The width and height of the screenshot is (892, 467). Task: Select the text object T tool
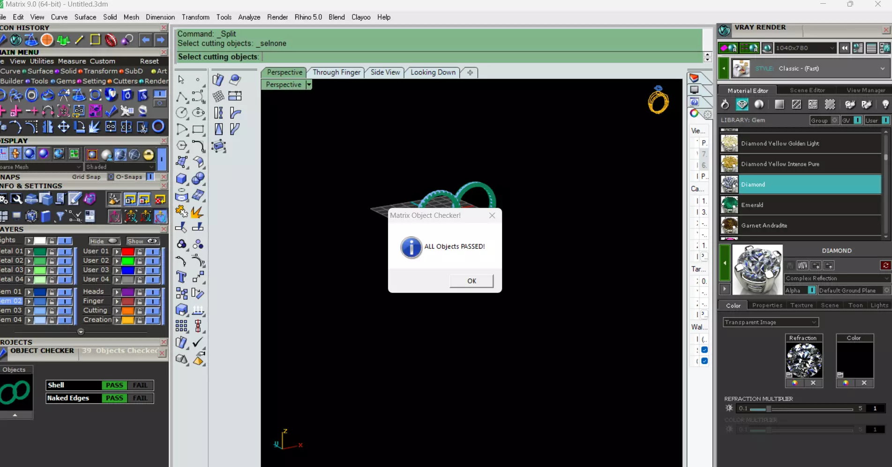tap(181, 277)
